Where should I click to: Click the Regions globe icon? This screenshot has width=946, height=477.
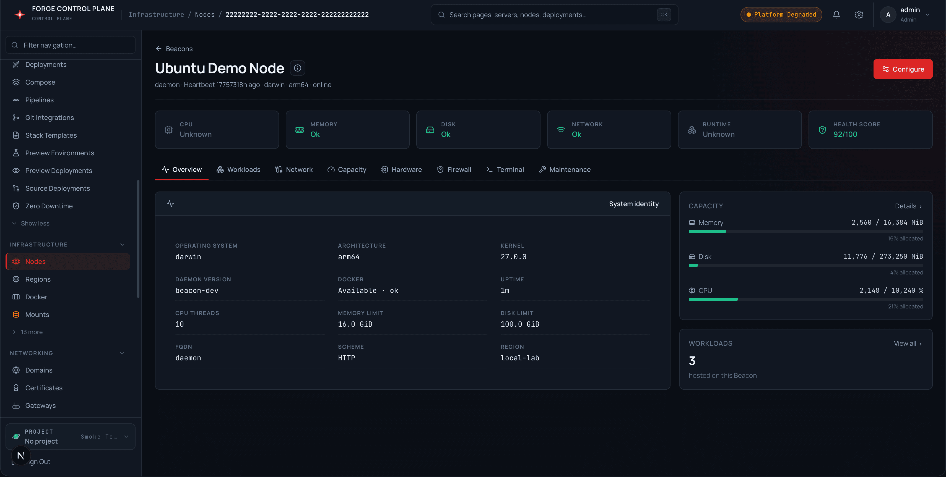pyautogui.click(x=16, y=279)
